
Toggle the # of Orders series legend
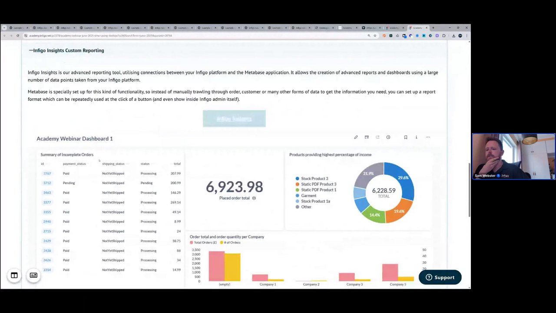click(x=230, y=243)
